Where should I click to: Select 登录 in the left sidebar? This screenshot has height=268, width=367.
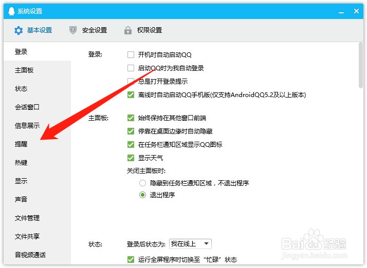tap(37, 51)
